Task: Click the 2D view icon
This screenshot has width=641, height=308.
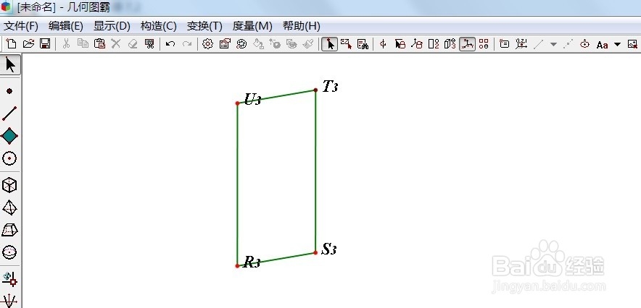Action: [x=434, y=43]
